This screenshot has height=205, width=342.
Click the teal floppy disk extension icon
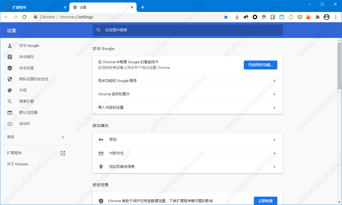tap(282, 17)
